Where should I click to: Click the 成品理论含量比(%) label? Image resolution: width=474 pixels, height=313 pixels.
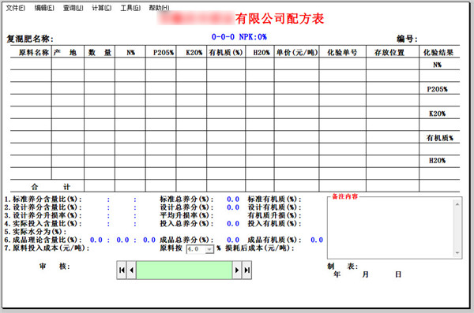point(43,240)
